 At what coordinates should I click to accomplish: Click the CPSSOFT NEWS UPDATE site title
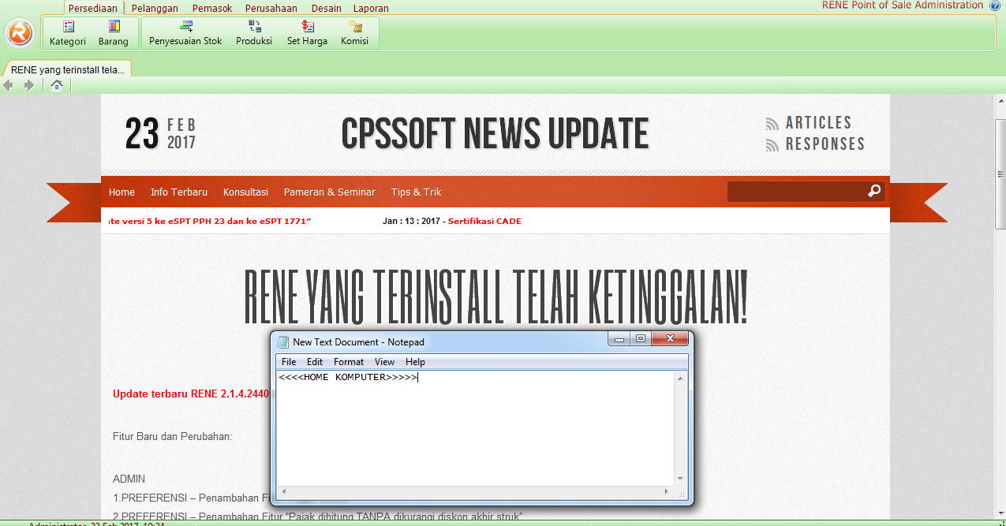click(x=495, y=133)
